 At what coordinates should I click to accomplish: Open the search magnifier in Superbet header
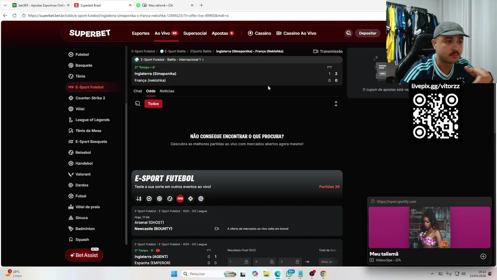348,33
